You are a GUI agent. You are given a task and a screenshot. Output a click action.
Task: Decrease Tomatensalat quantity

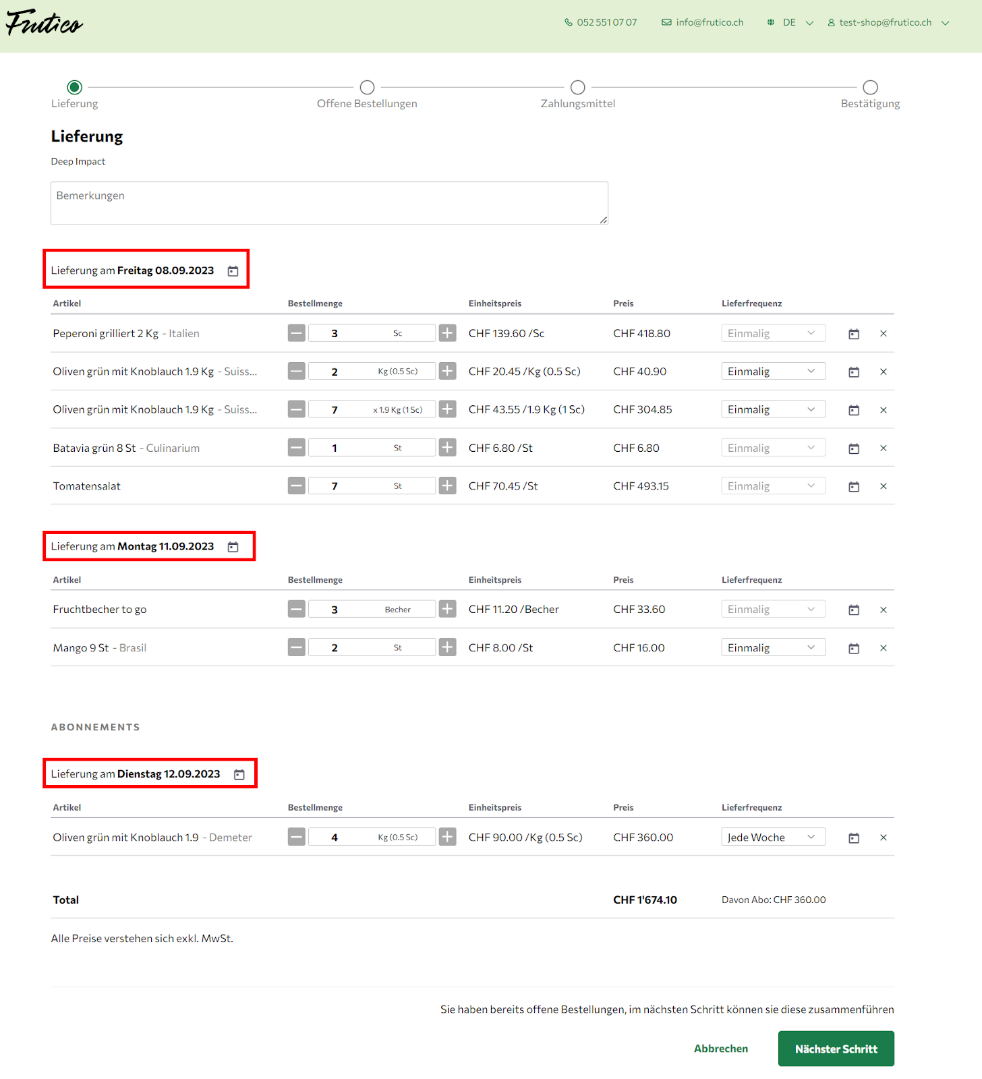click(297, 486)
